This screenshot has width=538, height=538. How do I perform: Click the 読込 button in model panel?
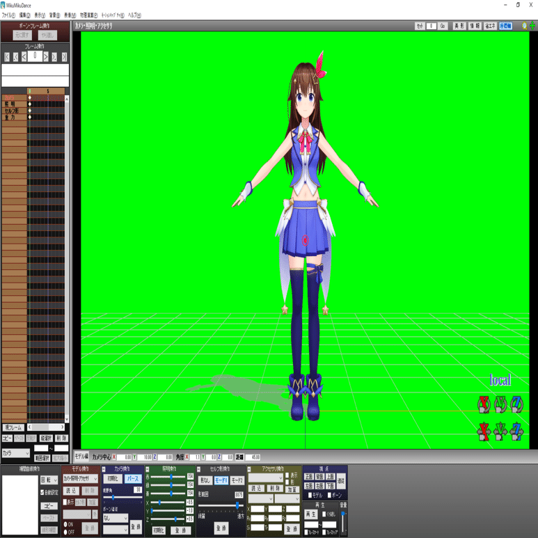coord(71,491)
